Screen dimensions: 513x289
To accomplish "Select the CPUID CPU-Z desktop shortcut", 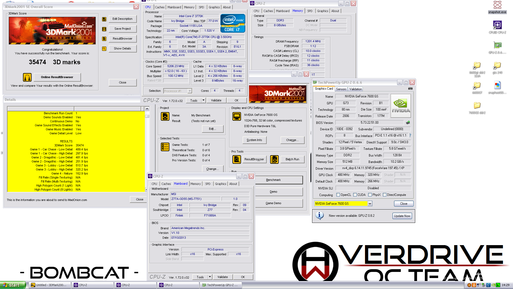I will [x=497, y=27].
